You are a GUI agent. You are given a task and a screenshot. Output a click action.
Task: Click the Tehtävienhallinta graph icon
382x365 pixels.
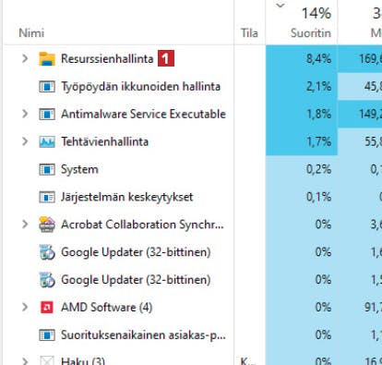tap(47, 141)
